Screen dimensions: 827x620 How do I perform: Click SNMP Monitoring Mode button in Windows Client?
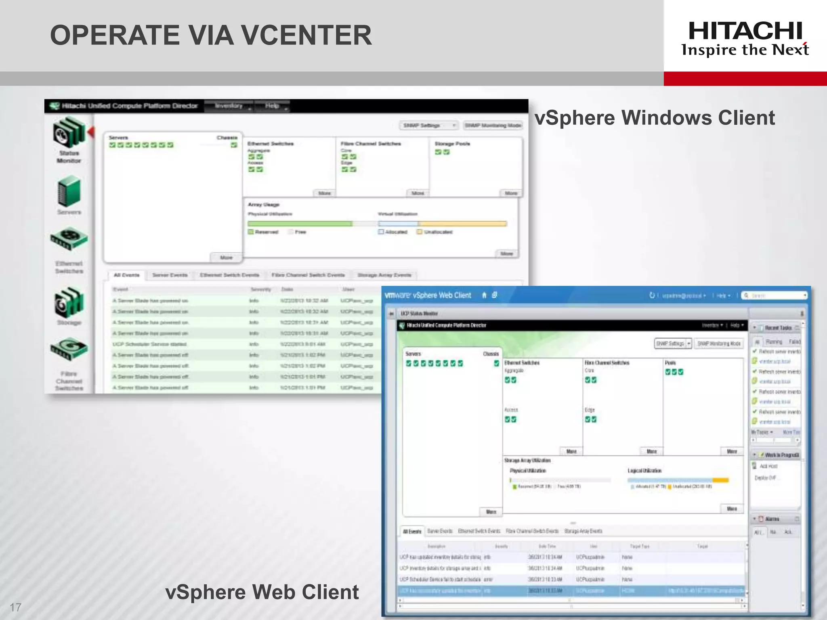tap(493, 126)
